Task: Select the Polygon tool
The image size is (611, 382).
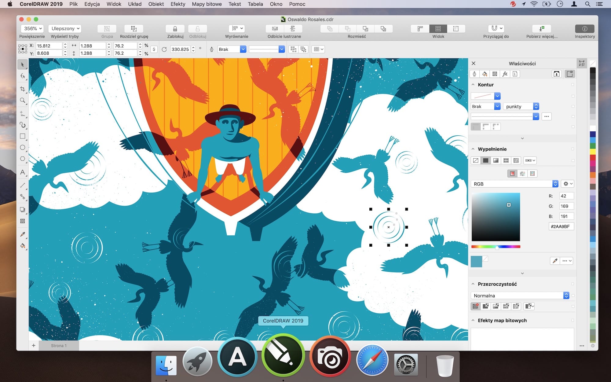Action: pos(22,159)
